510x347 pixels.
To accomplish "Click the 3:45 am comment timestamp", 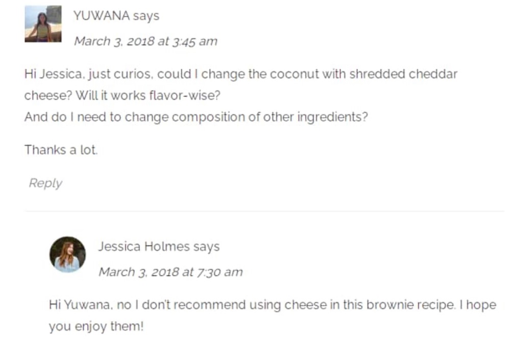I will 145,41.
